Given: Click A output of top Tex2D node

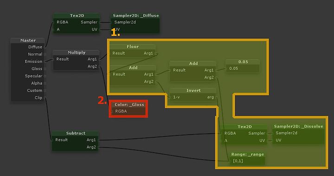Looking at the screenshot, I should [x=58, y=30].
